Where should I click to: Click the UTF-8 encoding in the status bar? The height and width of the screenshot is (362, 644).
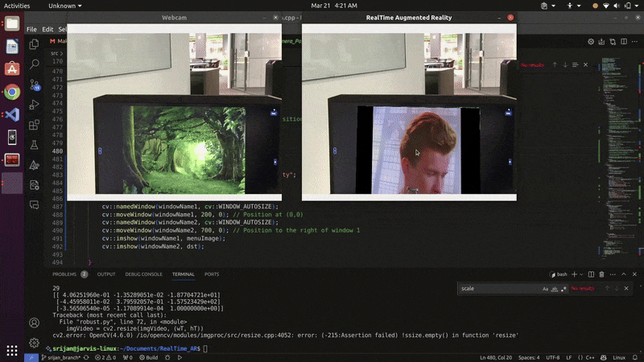[x=553, y=357]
